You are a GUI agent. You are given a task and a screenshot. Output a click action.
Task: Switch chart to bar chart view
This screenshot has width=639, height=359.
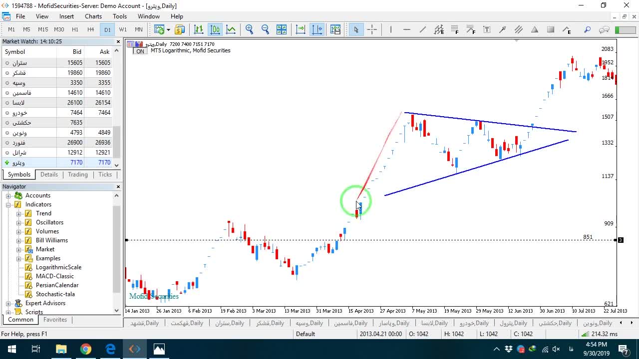point(199,29)
